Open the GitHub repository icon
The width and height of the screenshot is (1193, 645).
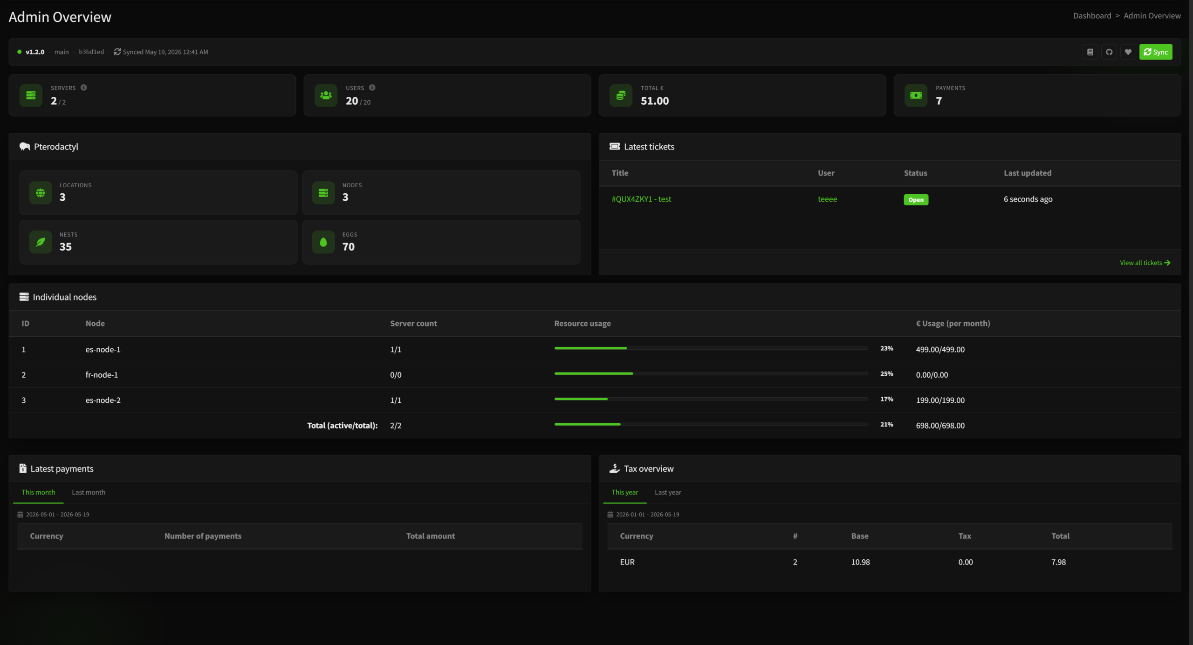pyautogui.click(x=1109, y=52)
